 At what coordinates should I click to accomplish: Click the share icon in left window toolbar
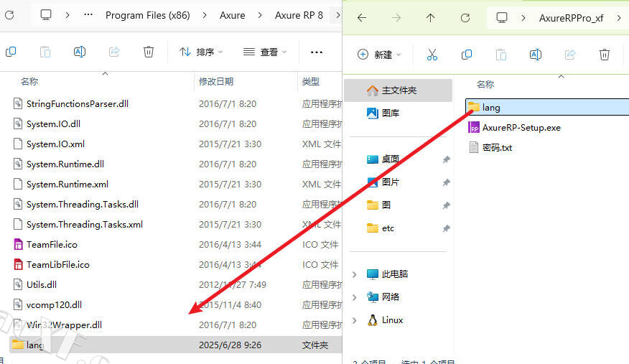point(114,52)
